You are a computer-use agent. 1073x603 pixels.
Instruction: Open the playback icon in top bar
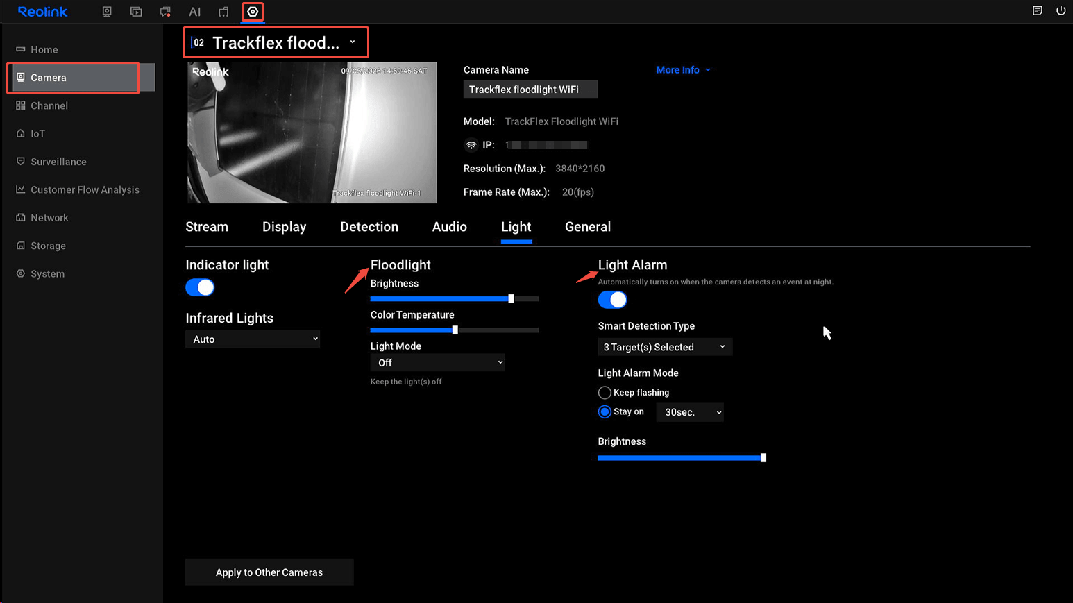136,12
